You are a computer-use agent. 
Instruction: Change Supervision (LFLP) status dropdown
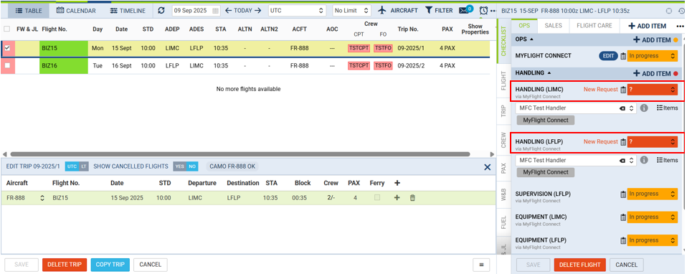(x=653, y=194)
